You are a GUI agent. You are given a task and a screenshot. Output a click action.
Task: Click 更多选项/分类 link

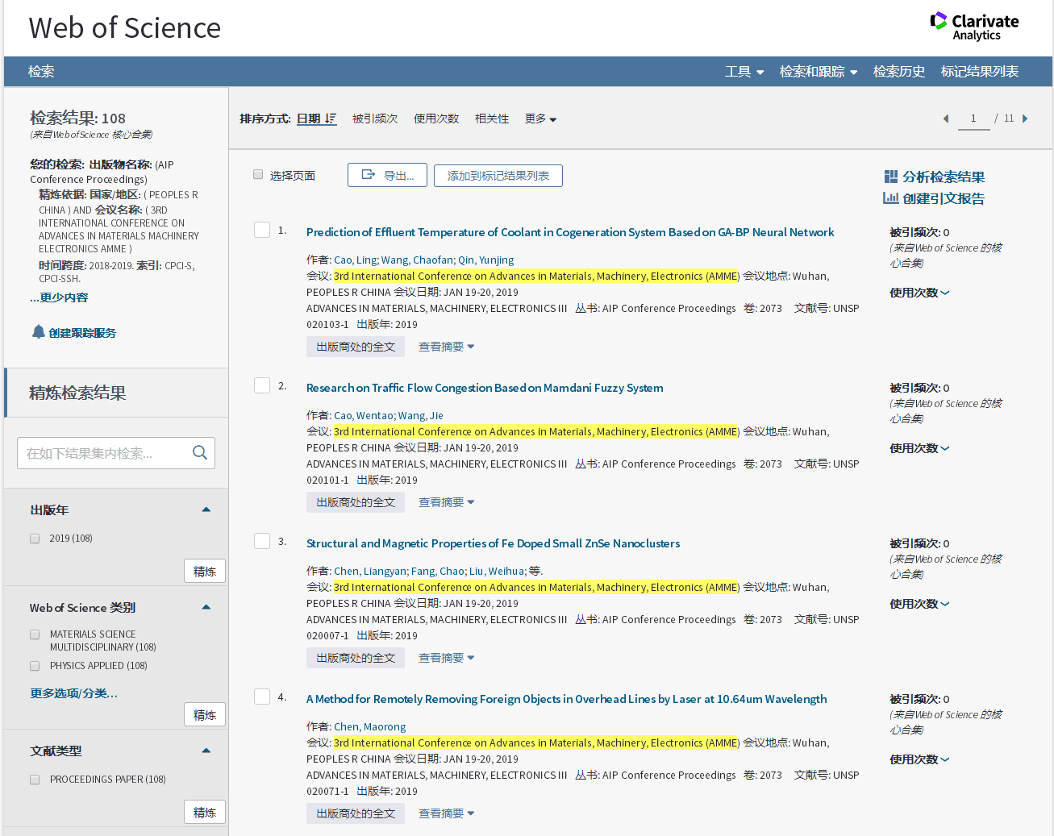tap(73, 693)
